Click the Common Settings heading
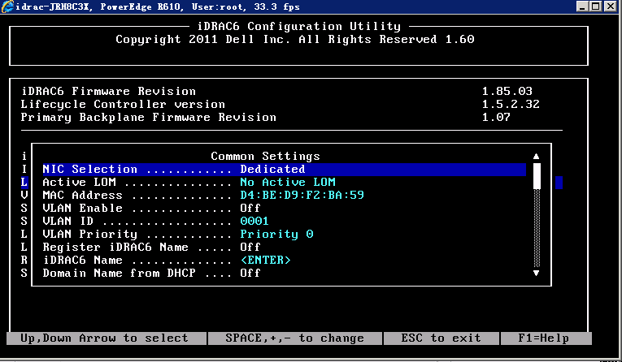Viewport: 622px width, 362px height. pyautogui.click(x=265, y=157)
